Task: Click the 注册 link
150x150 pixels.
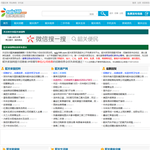Action: pyautogui.click(x=139, y=3)
